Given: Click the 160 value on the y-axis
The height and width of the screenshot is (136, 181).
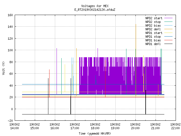Looking at the screenshot, I should pos(10,15).
